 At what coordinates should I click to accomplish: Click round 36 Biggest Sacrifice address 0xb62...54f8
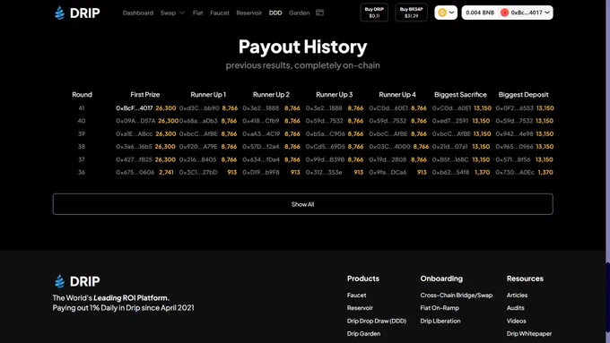point(450,172)
